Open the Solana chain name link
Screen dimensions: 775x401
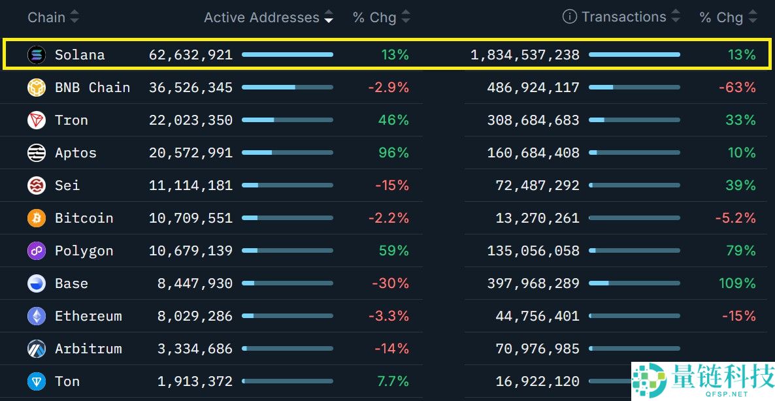click(x=80, y=55)
